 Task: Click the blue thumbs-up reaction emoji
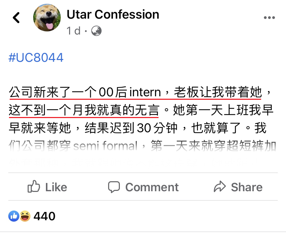[14, 216]
